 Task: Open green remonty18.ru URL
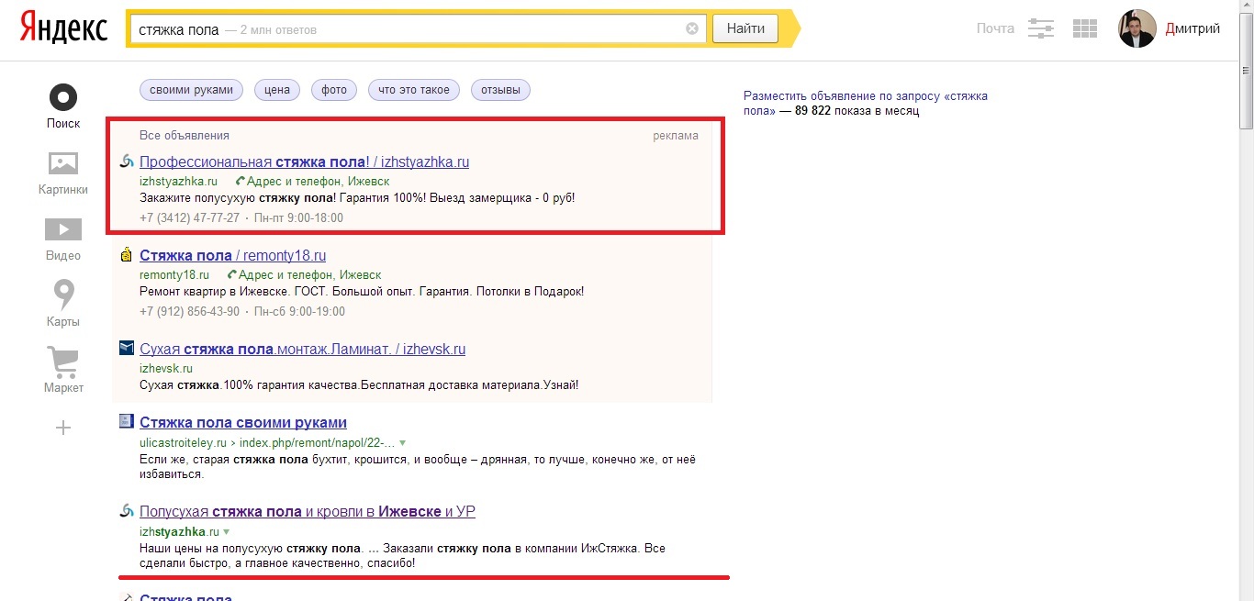point(174,275)
